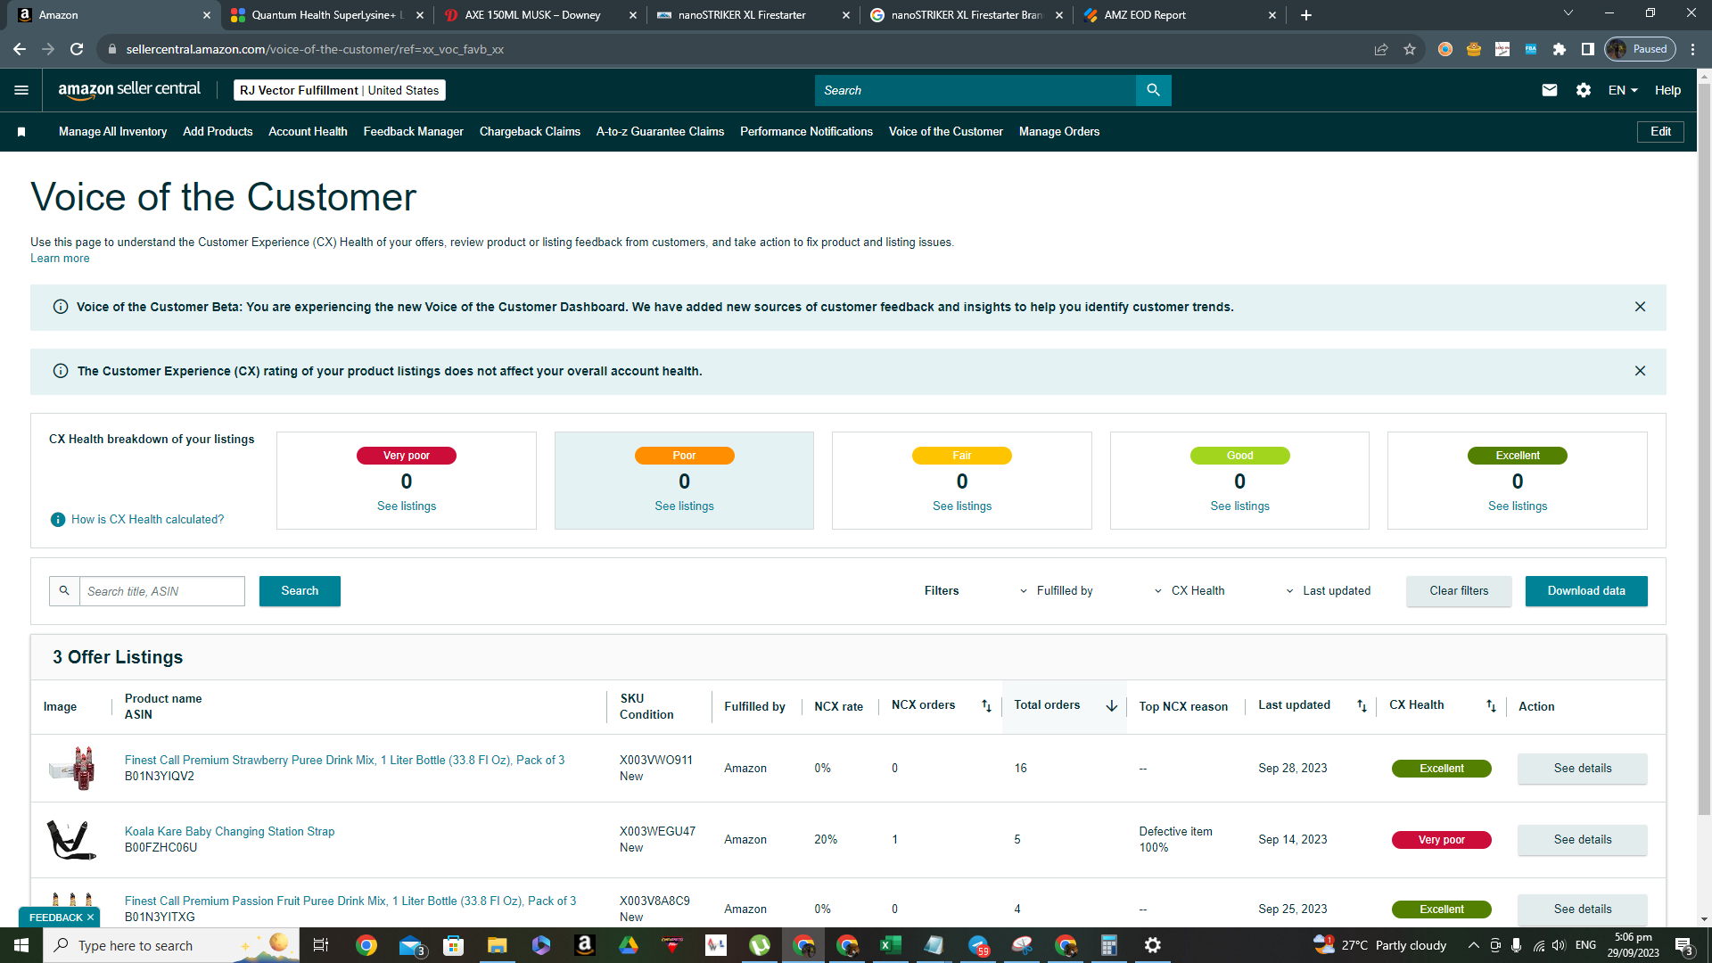This screenshot has width=1712, height=963.
Task: Open Account Health page
Action: (308, 132)
